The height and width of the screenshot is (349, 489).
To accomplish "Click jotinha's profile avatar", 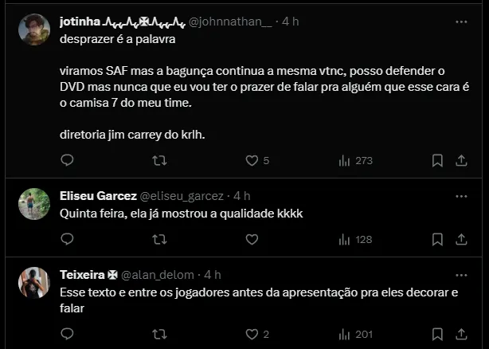I will coord(34,30).
